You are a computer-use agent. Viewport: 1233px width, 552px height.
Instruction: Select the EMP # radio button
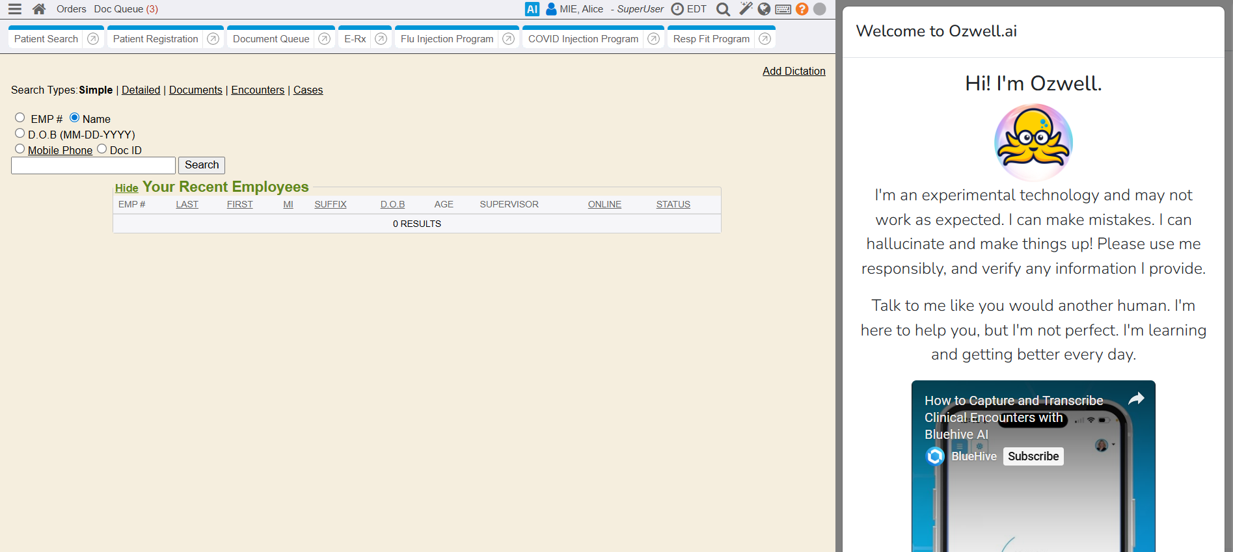[x=20, y=118]
